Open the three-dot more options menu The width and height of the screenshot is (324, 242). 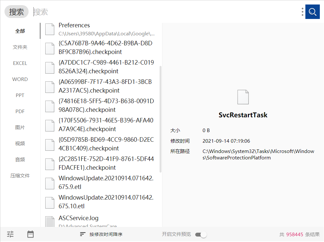[302, 12]
